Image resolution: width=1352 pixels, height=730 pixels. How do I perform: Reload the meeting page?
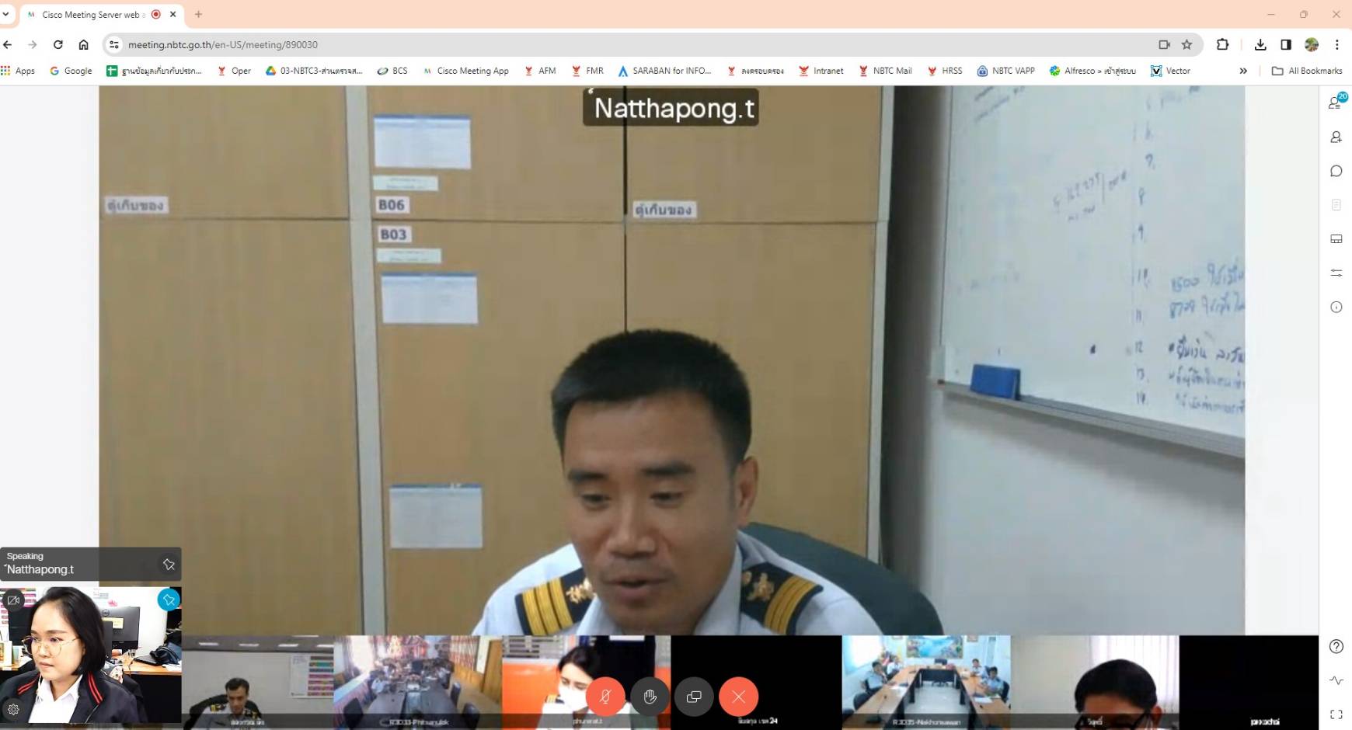coord(57,45)
